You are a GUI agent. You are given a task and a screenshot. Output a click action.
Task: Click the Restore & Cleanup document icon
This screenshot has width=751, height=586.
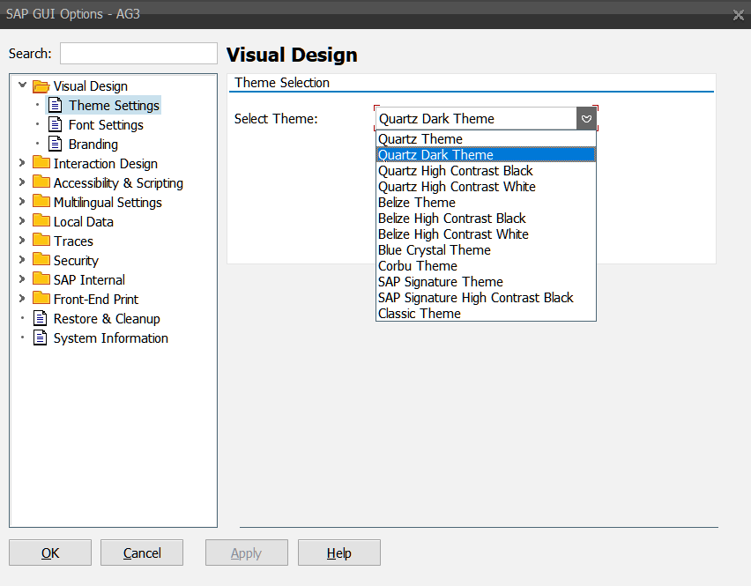[x=41, y=318]
